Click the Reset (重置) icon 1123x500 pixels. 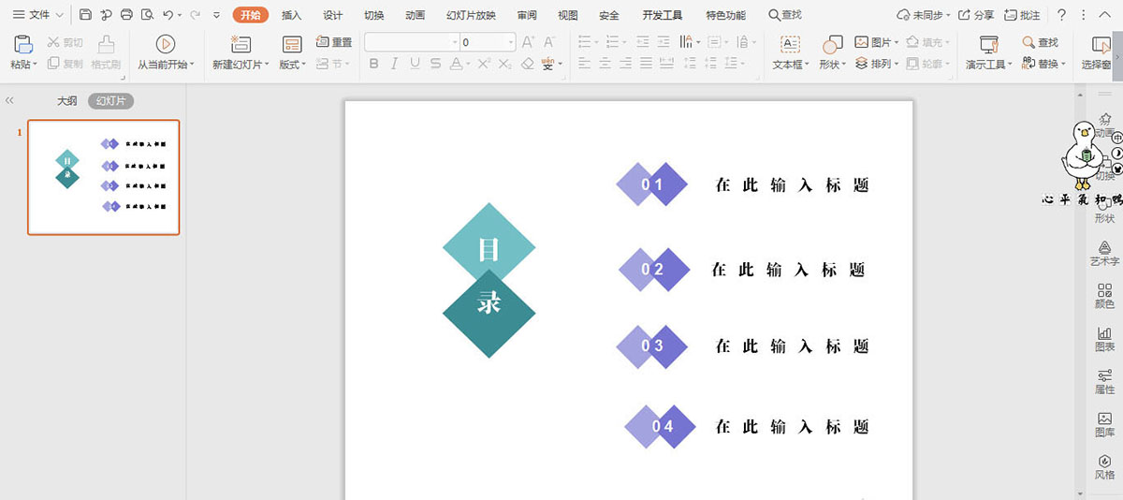pyautogui.click(x=323, y=42)
